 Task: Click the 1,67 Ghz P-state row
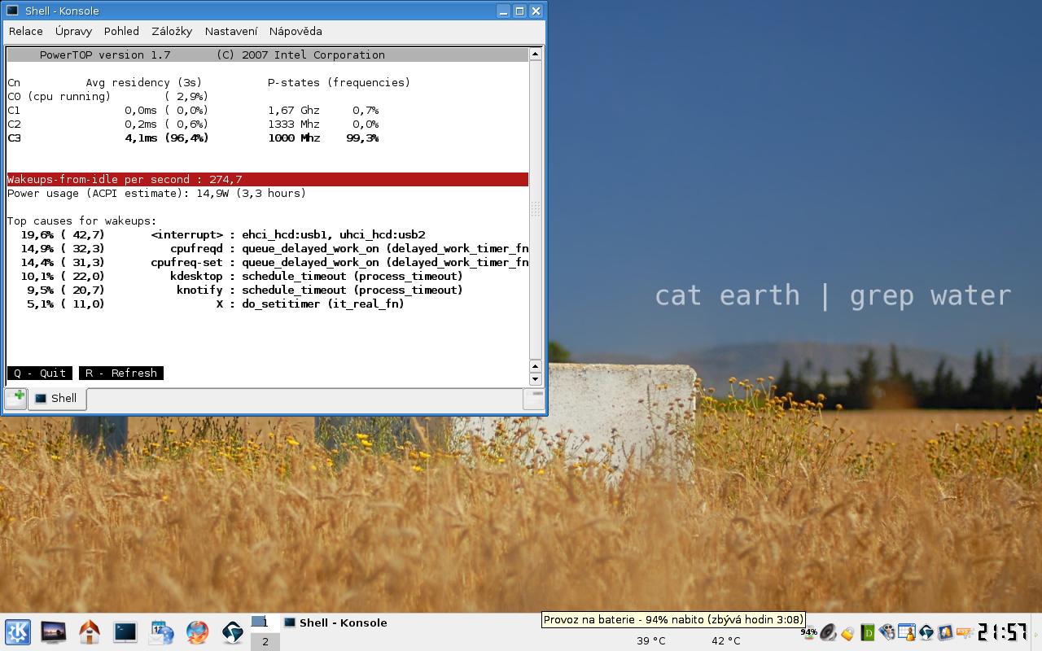(323, 110)
